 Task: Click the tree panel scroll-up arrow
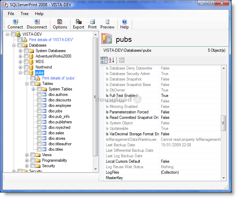tap(96, 35)
